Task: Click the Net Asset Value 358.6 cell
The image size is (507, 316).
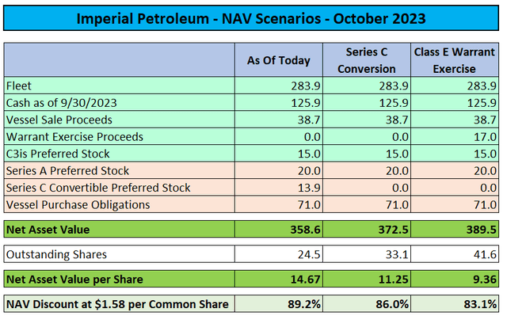Action: click(279, 229)
